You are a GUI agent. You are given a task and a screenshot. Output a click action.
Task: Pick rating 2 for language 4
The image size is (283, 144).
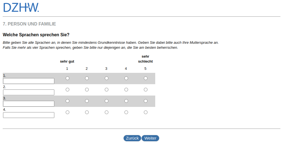pos(87,112)
